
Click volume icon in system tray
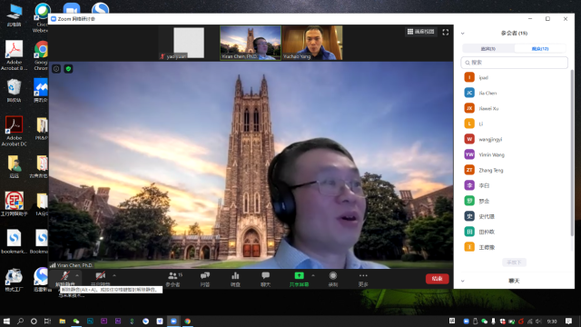point(538,322)
